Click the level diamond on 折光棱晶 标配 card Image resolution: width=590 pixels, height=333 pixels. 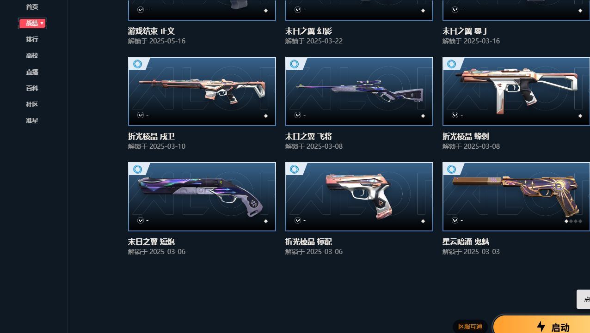click(x=423, y=221)
